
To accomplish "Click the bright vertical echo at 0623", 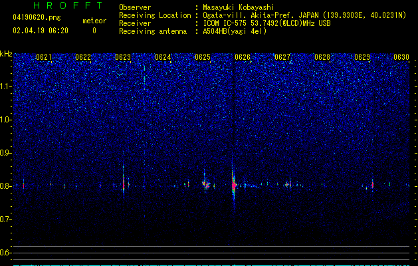I will click(x=124, y=184).
